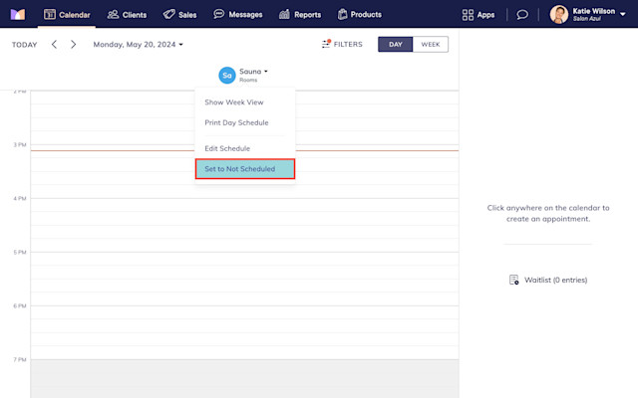Collapse the Sauna room dropdown
Viewport: 638px width, 398px height.
point(266,71)
